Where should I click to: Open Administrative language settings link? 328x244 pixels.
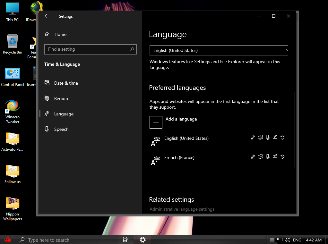pyautogui.click(x=182, y=209)
